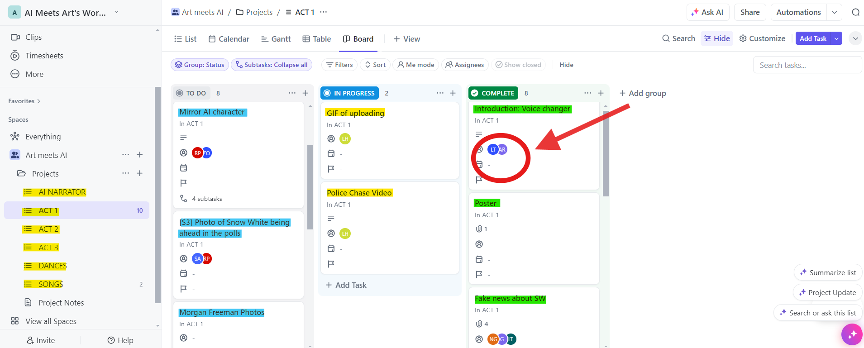Open ACT 1 breadcrumb options ellipsis
The width and height of the screenshot is (864, 348).
[x=323, y=12]
